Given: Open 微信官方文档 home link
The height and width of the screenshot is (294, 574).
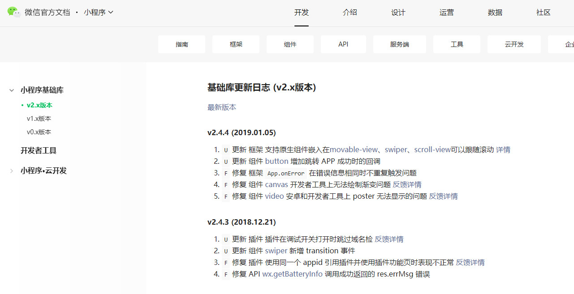Looking at the screenshot, I should pos(47,13).
